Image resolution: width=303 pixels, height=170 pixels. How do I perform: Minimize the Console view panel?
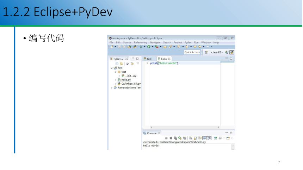pos(227,132)
